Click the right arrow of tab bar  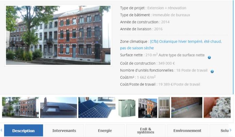231,130
